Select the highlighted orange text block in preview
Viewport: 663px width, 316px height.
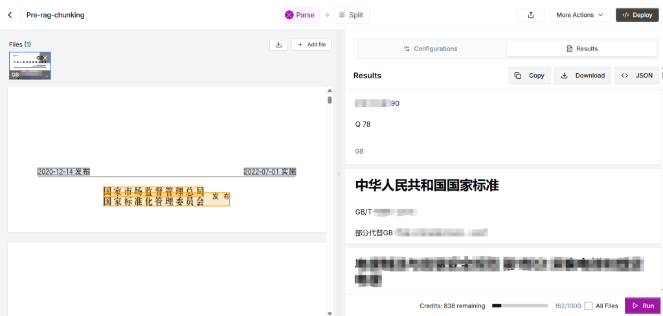(x=166, y=196)
